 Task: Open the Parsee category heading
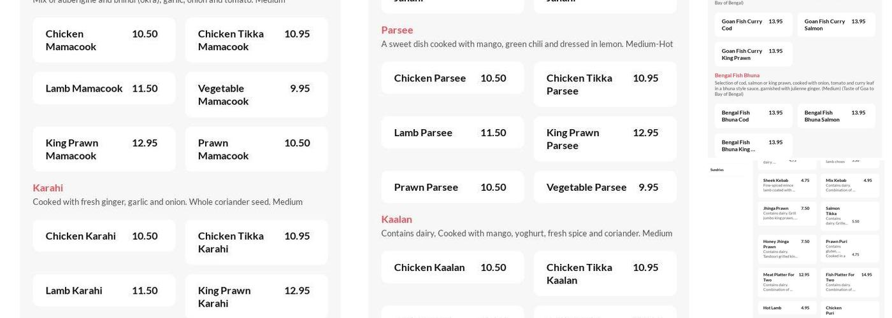point(397,30)
